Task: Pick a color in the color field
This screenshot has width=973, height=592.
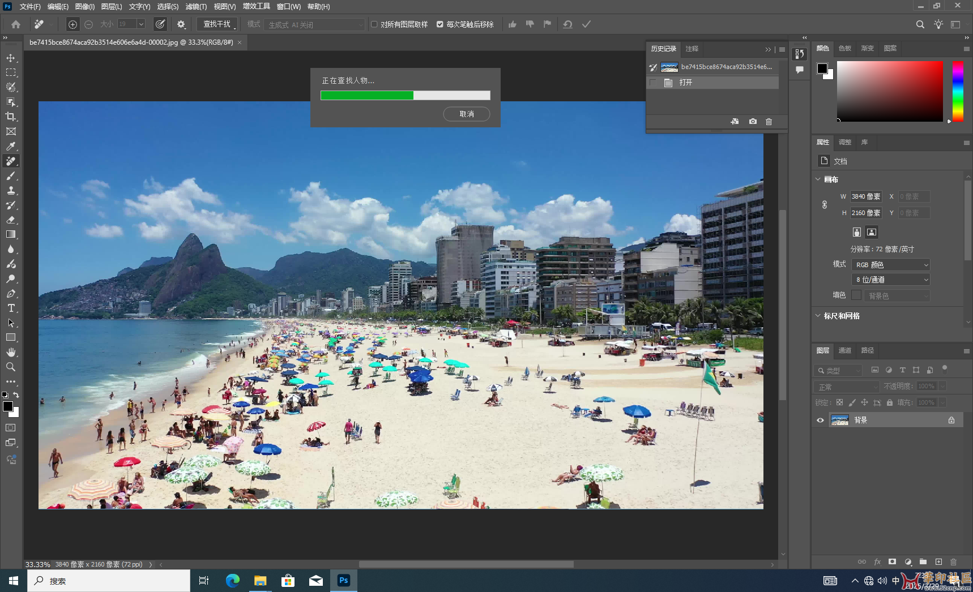Action: [890, 91]
